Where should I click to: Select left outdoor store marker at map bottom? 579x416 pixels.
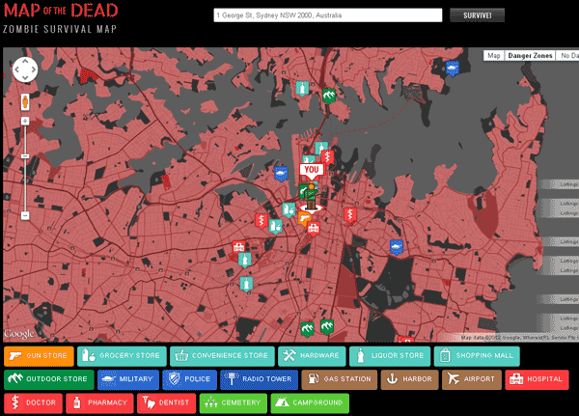[x=307, y=329]
